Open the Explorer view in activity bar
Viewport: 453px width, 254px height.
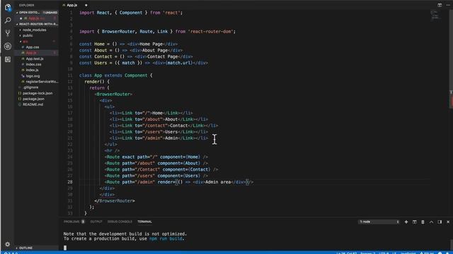(x=8, y=8)
